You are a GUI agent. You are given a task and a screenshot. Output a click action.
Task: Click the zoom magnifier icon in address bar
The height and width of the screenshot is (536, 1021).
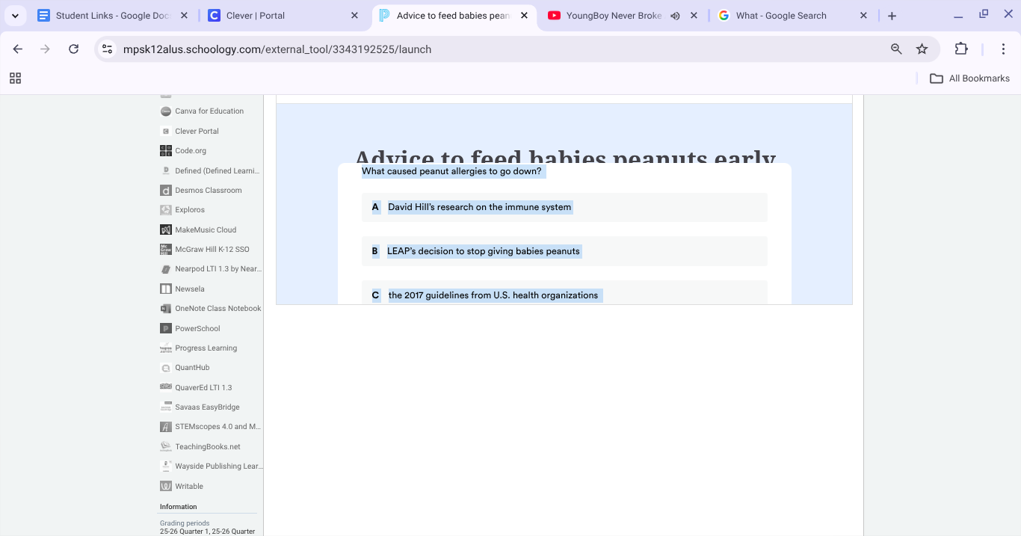click(896, 49)
